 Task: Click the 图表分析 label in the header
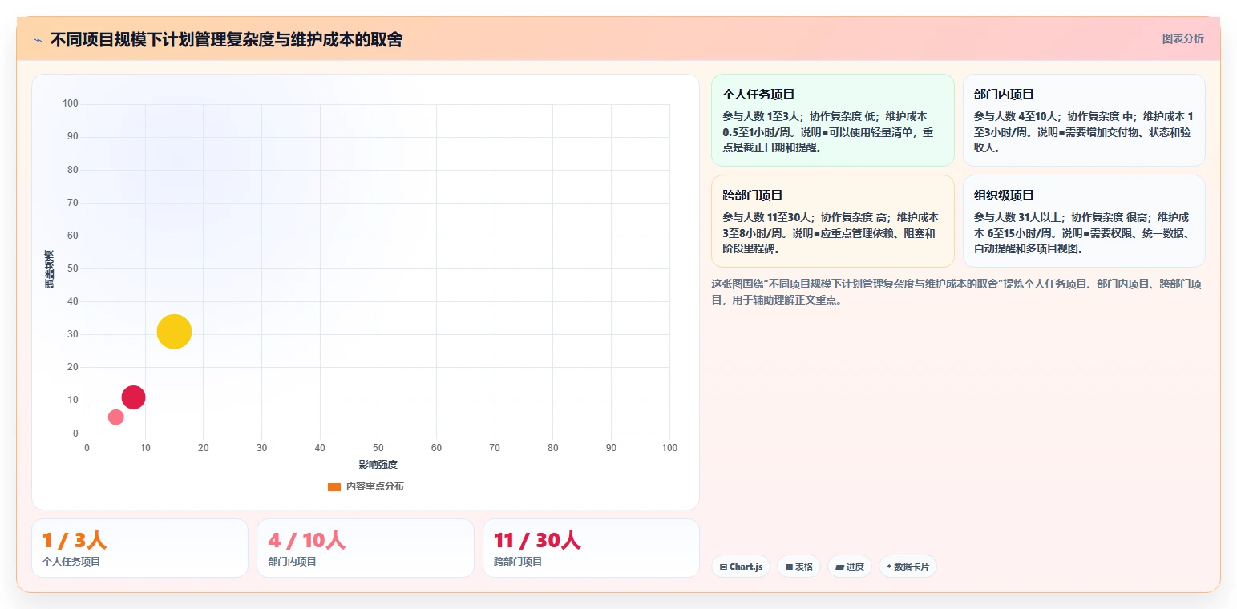tap(1182, 38)
